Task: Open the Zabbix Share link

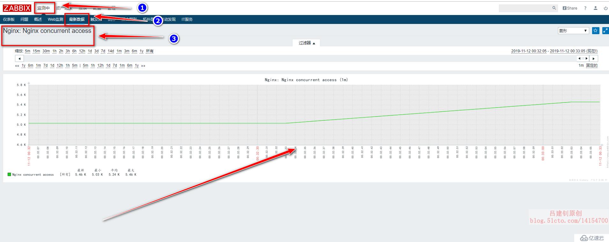Action: click(570, 8)
